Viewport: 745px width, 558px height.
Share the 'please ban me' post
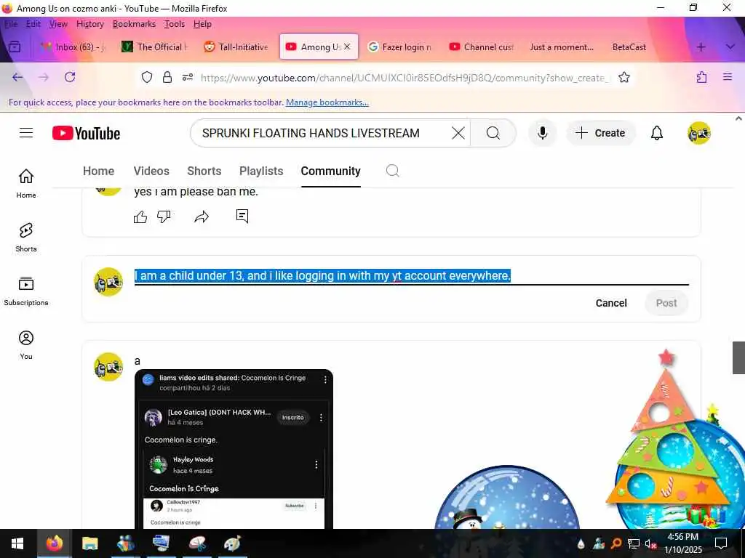coord(202,217)
